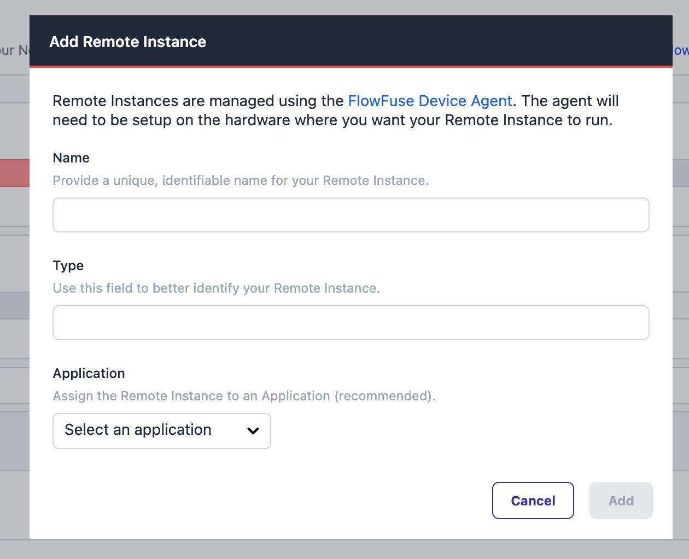
Task: Click inside the Name input field
Action: pos(350,214)
